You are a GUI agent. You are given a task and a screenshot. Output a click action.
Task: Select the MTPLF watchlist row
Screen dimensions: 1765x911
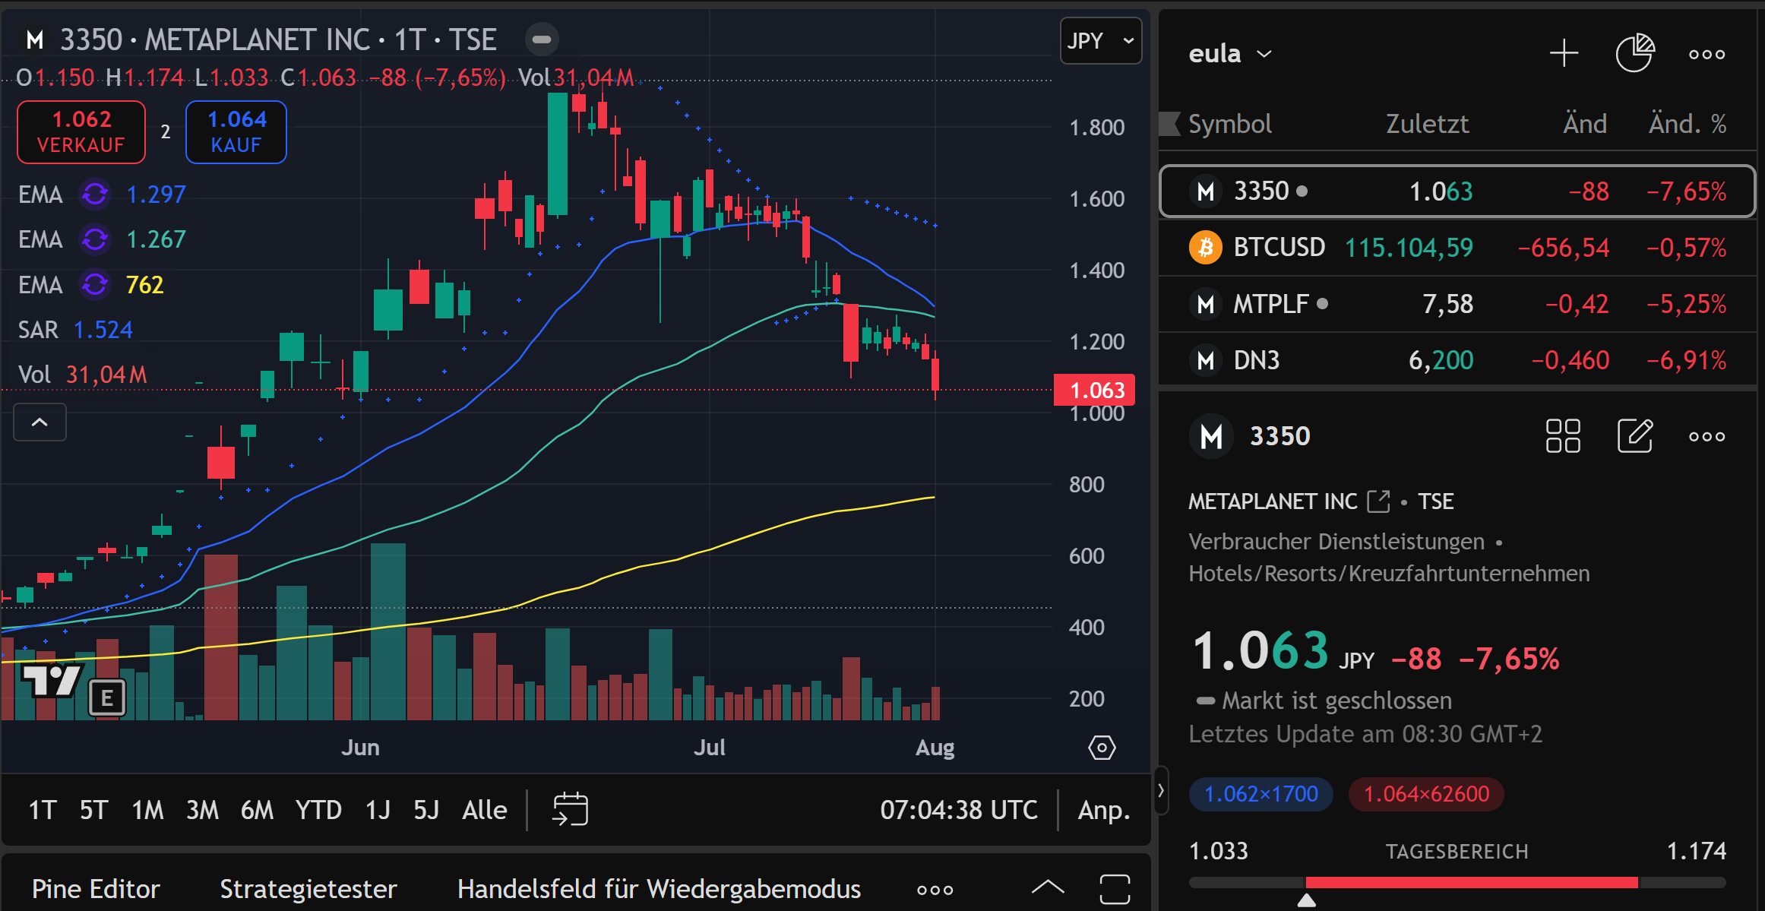click(x=1457, y=304)
